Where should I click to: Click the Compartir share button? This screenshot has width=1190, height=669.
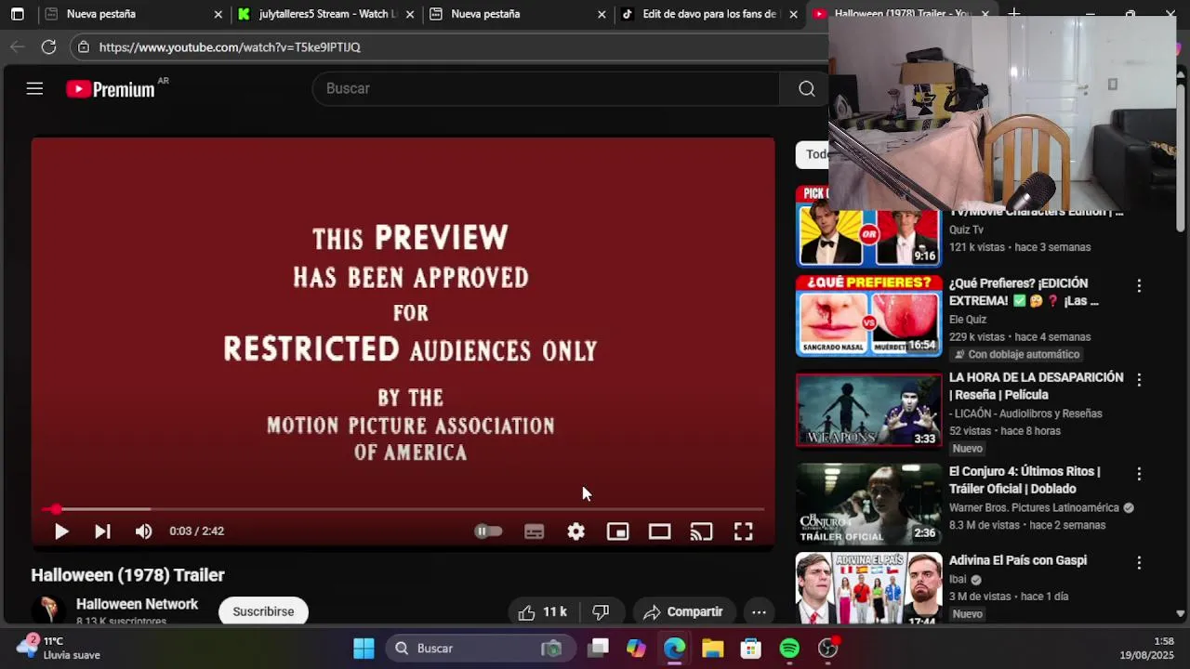[683, 611]
